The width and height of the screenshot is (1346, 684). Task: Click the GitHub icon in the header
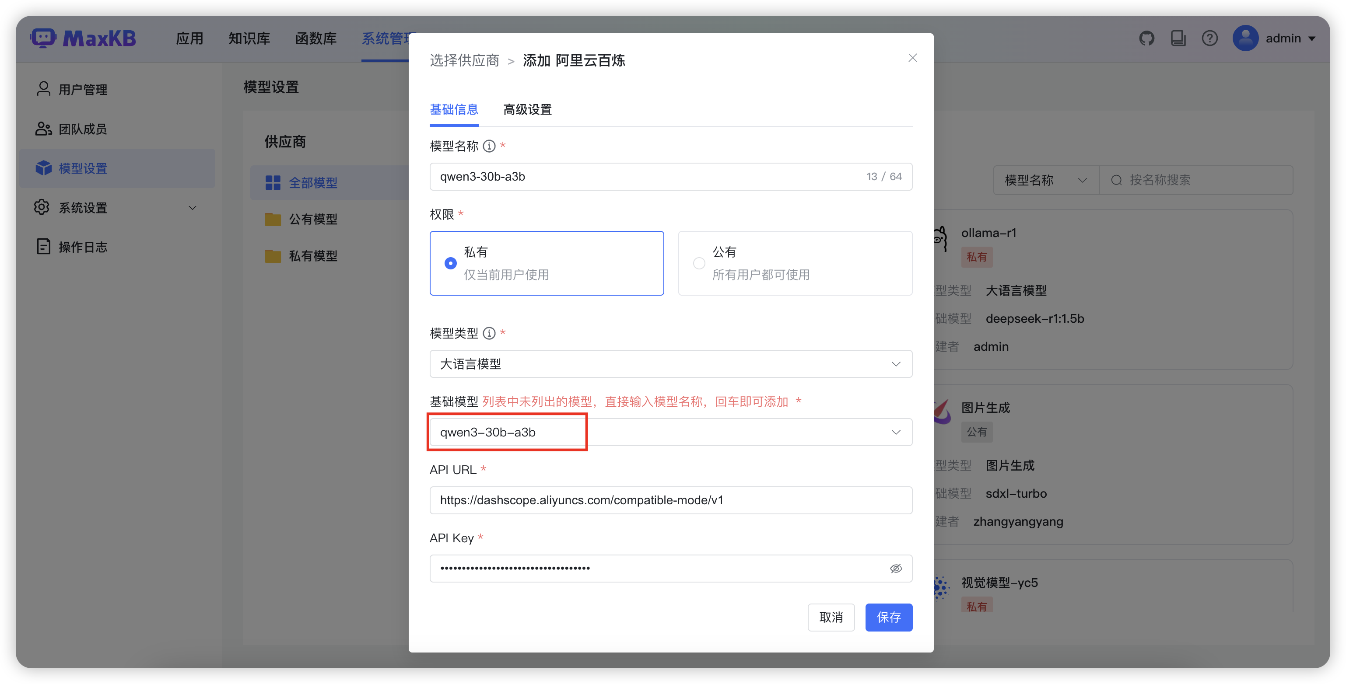coord(1146,38)
